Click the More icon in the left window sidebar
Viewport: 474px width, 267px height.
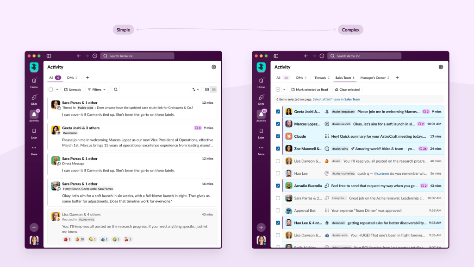point(34,148)
